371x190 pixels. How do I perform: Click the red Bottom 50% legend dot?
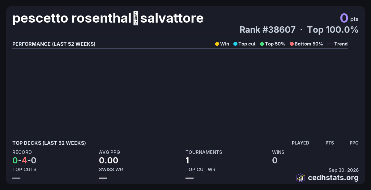pyautogui.click(x=292, y=44)
